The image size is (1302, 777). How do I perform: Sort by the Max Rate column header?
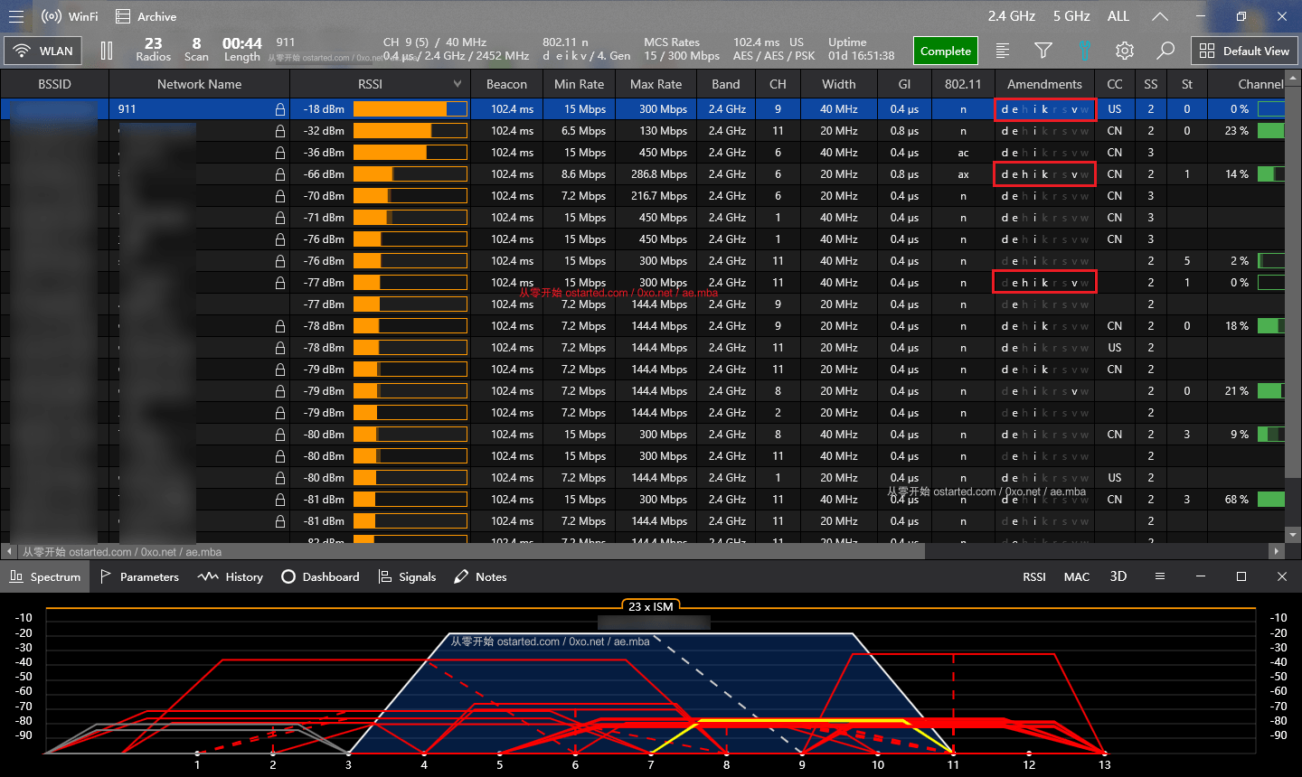coord(656,84)
